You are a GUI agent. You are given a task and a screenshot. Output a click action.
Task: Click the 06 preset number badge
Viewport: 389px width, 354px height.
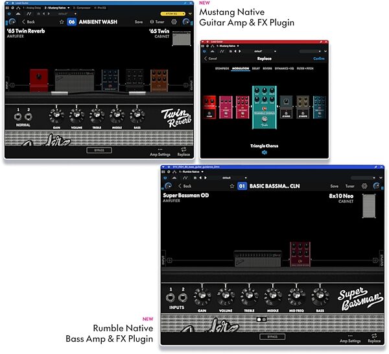pos(72,22)
